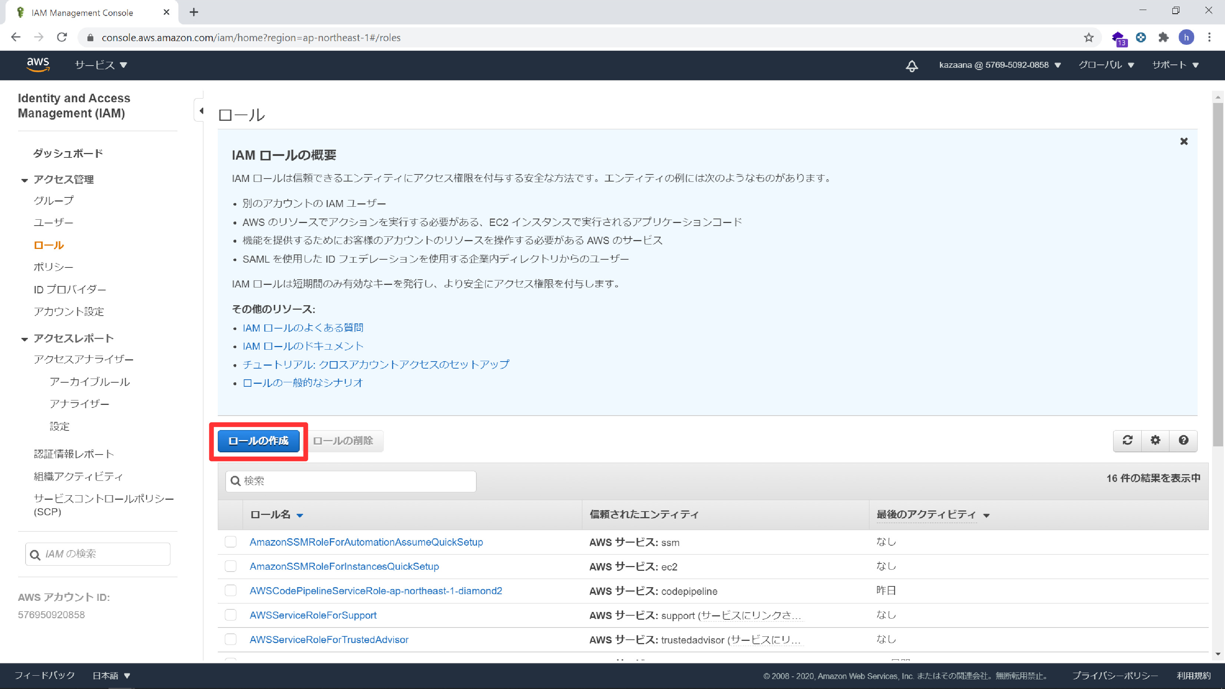Open プライバシーポリシー footer link
The height and width of the screenshot is (689, 1225).
[1115, 676]
